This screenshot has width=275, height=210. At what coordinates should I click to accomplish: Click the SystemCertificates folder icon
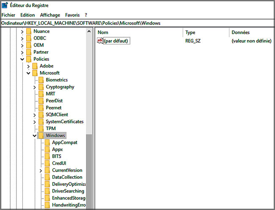click(x=41, y=122)
